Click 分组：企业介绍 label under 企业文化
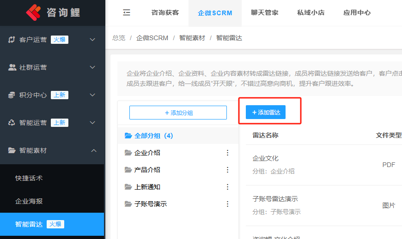 273,171
